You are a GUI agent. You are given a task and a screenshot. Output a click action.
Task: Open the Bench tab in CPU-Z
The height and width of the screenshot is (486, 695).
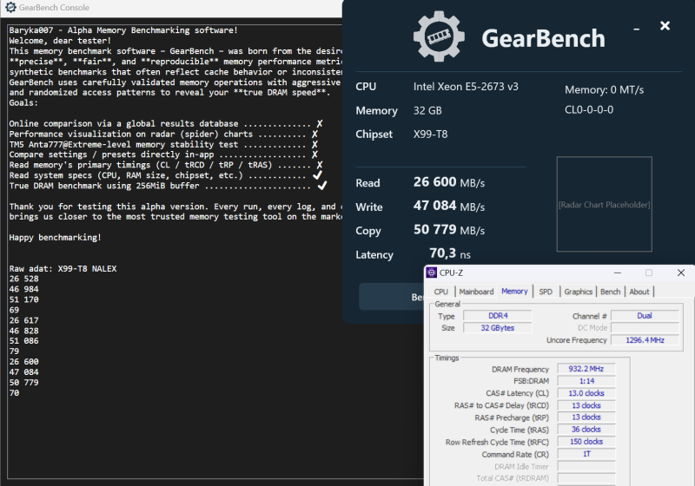click(x=611, y=292)
